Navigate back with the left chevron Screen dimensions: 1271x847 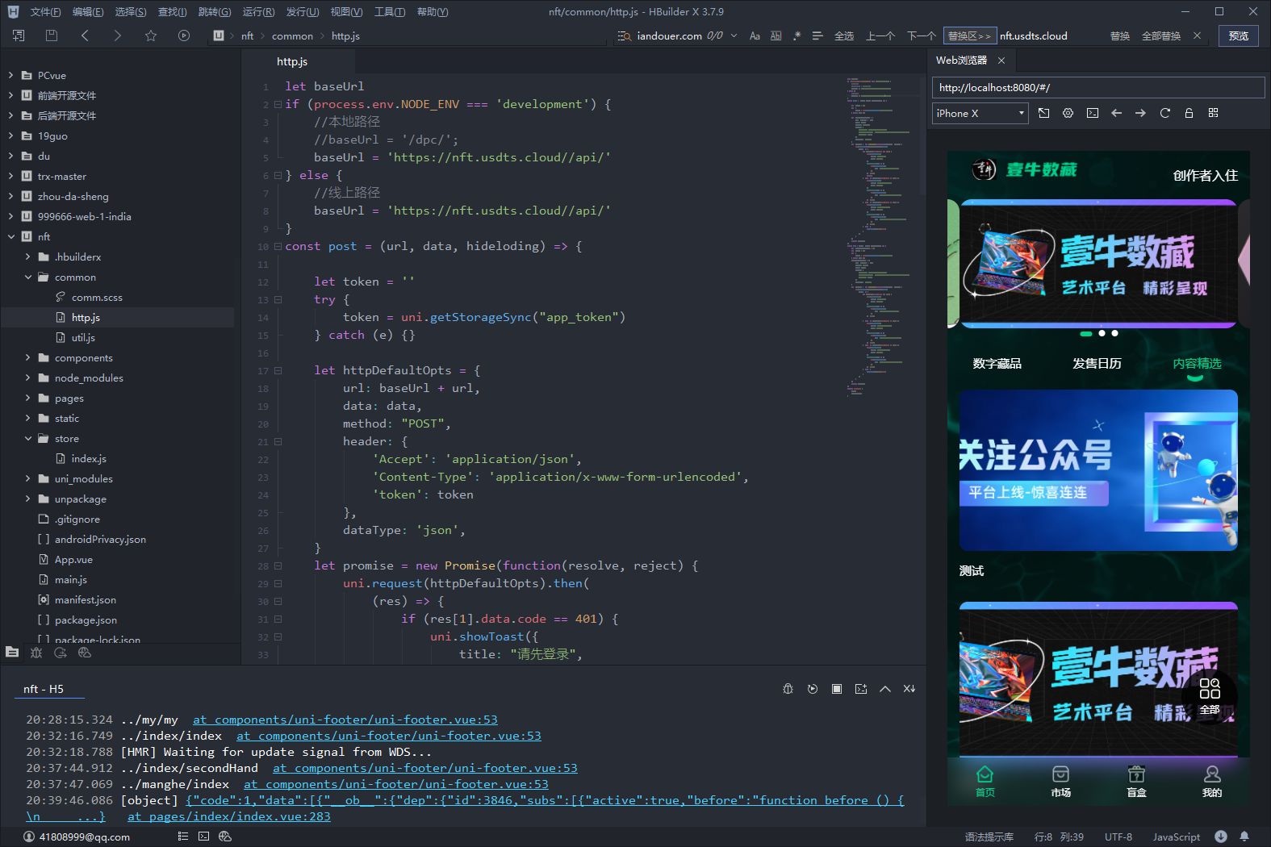pyautogui.click(x=85, y=35)
